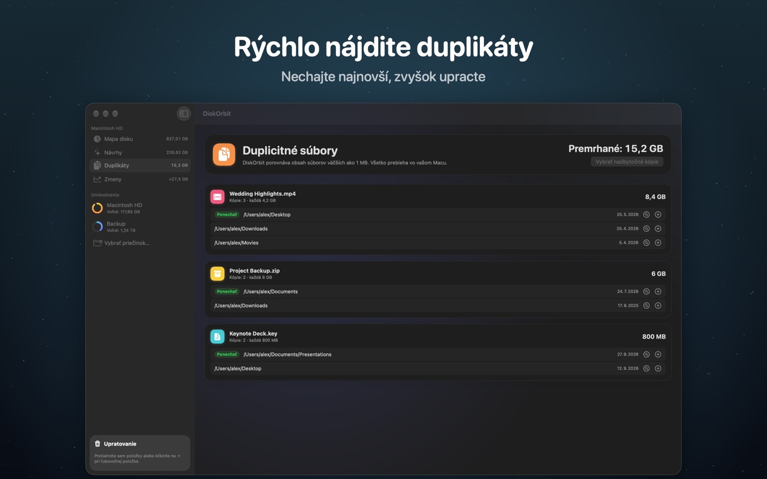Reveal /Users/alex/Downloads 25.4.2026 copy with magnifier
This screenshot has width=767, height=479.
pyautogui.click(x=646, y=228)
